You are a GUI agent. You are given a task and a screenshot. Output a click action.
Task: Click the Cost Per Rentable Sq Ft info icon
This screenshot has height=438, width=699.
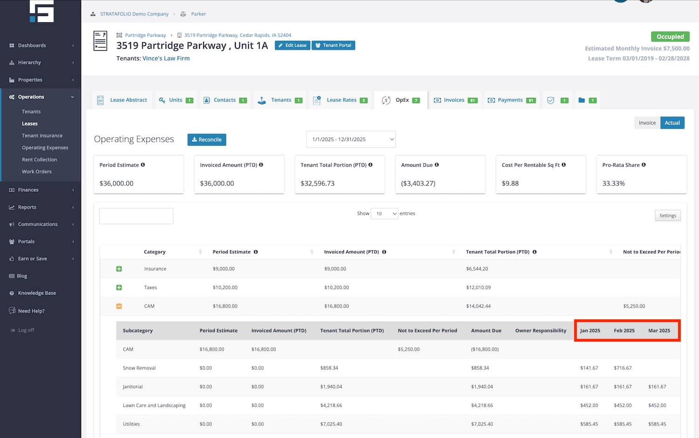563,165
